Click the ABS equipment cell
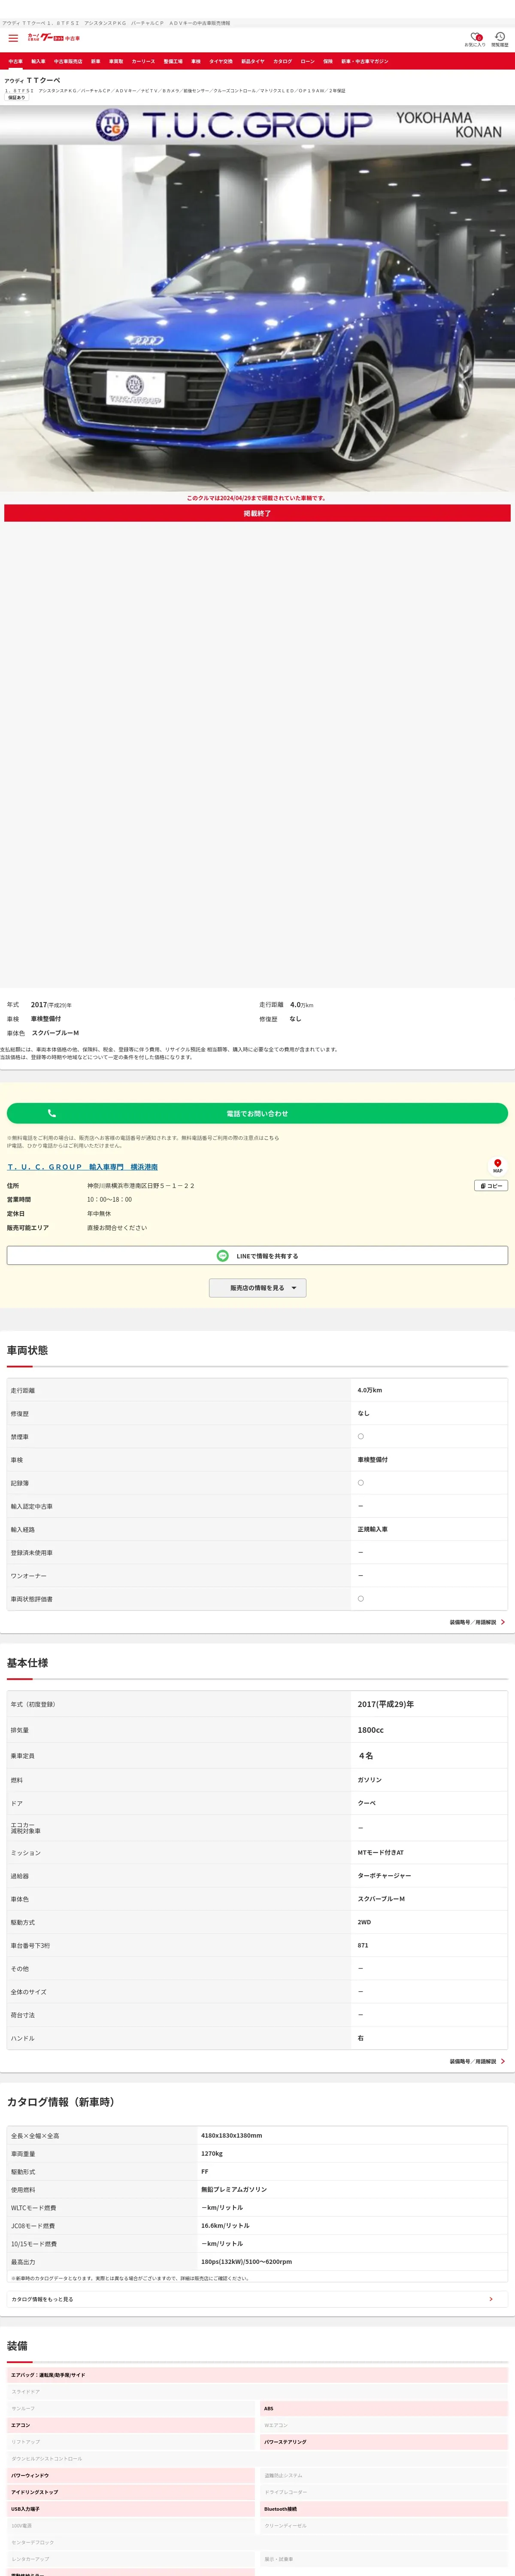This screenshot has width=515, height=2576. click(384, 2408)
